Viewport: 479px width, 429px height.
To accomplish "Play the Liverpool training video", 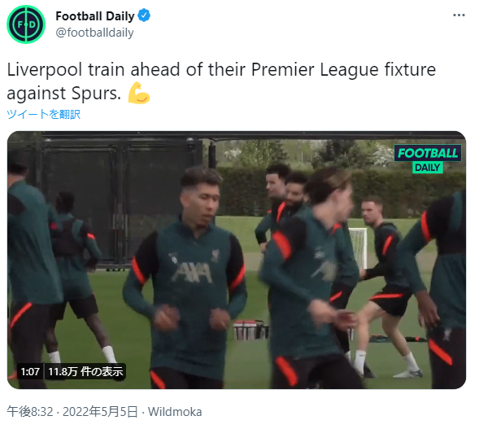I will pyautogui.click(x=237, y=260).
